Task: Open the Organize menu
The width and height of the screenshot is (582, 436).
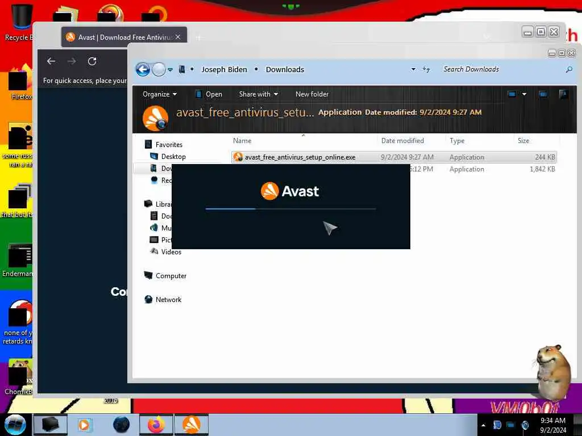Action: pyautogui.click(x=160, y=94)
